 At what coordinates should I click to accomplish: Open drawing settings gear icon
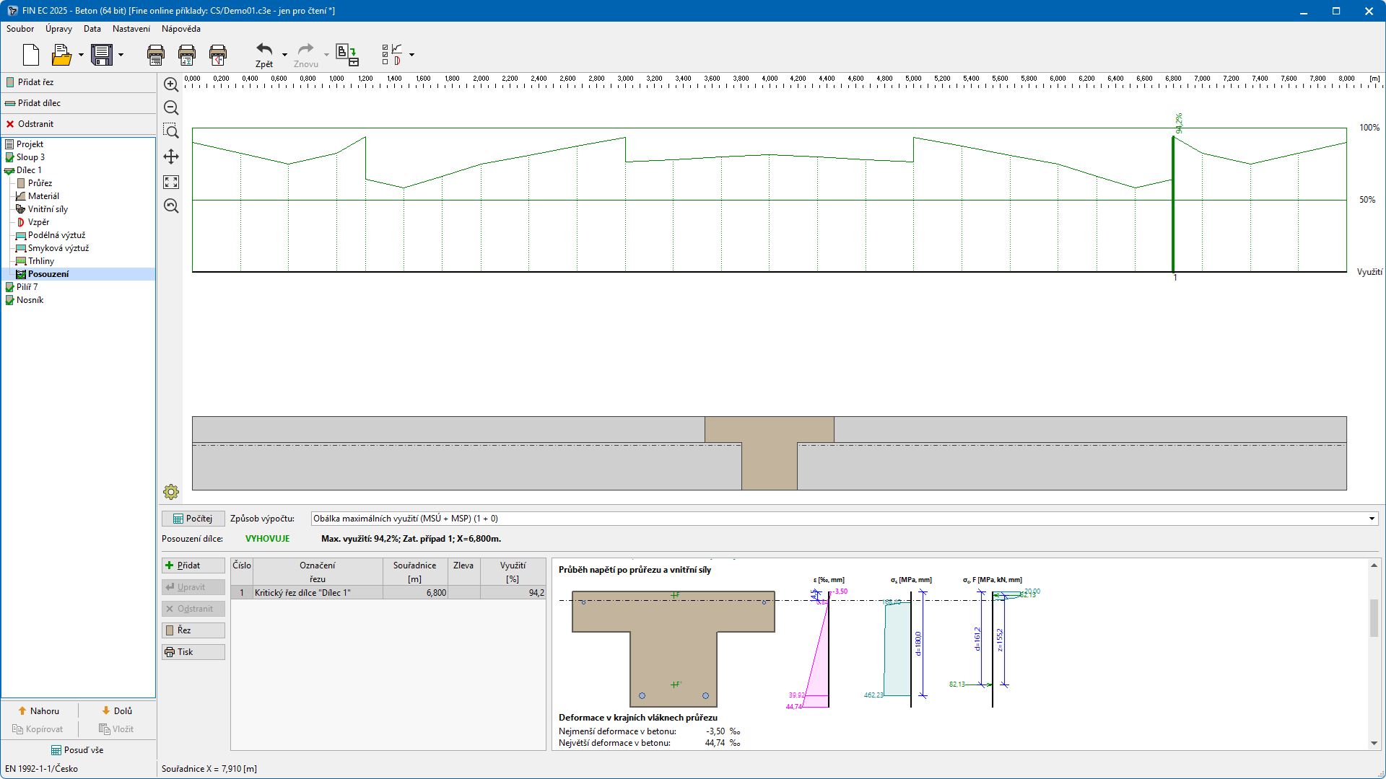[x=171, y=492]
